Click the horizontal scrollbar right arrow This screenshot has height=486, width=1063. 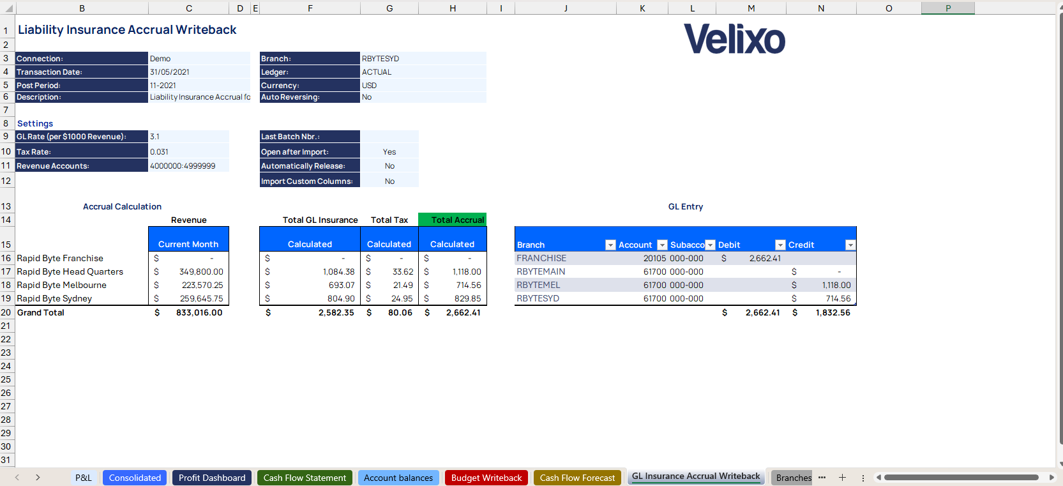[x=1052, y=477]
